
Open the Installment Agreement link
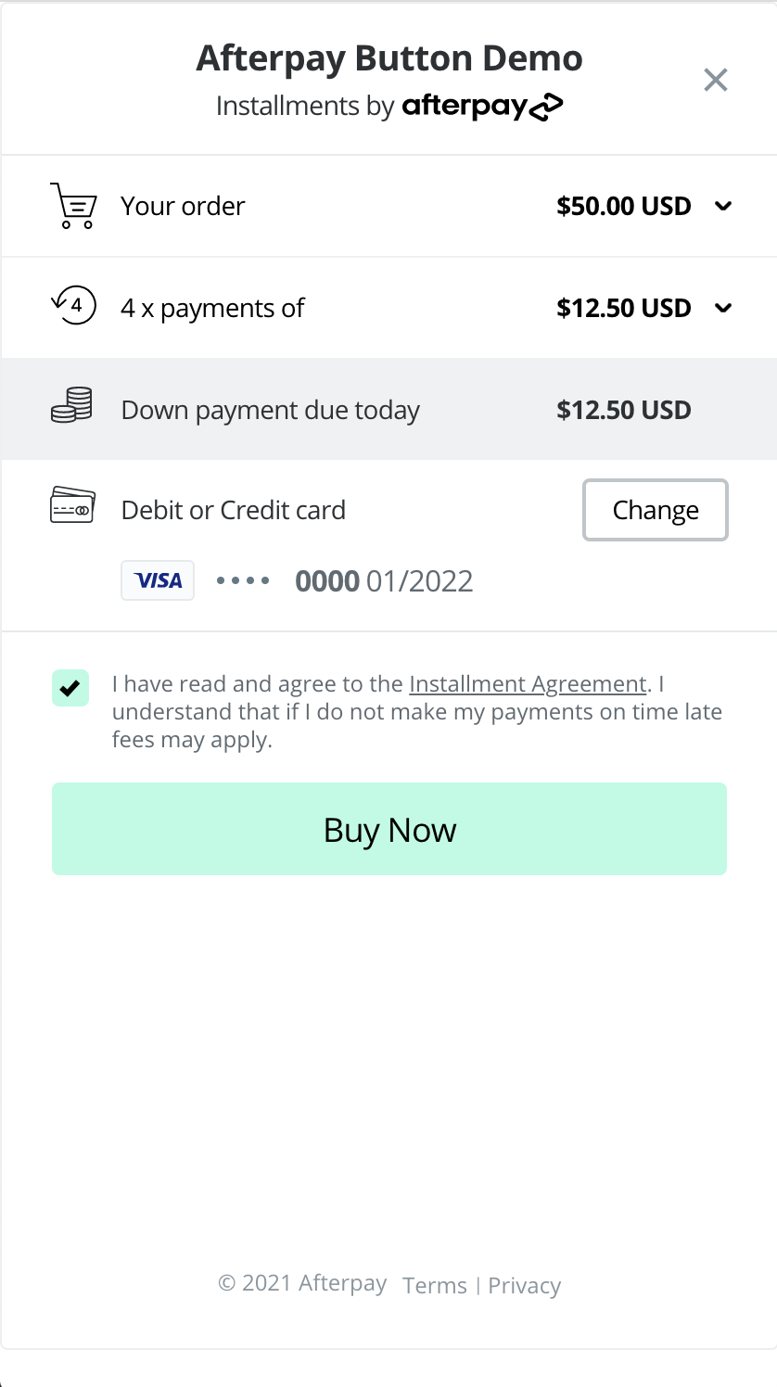(x=527, y=684)
